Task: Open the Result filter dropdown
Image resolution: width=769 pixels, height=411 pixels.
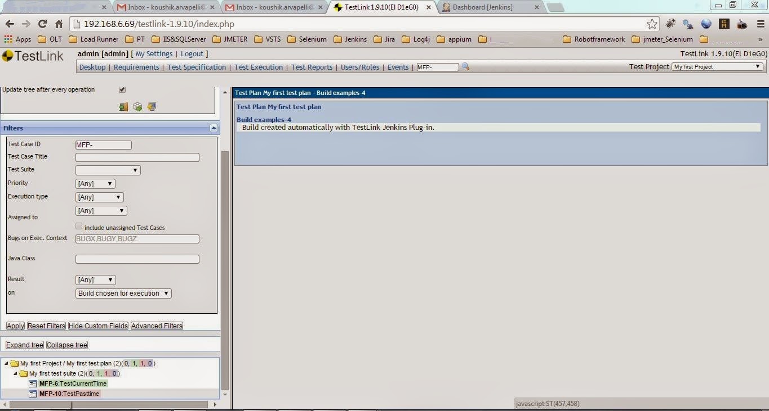Action: [95, 280]
